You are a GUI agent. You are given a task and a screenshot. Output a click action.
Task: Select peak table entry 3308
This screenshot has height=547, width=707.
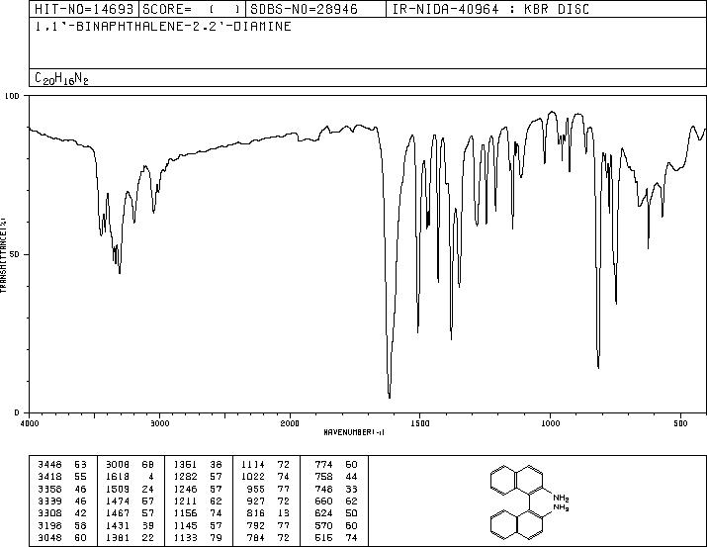[x=61, y=513]
